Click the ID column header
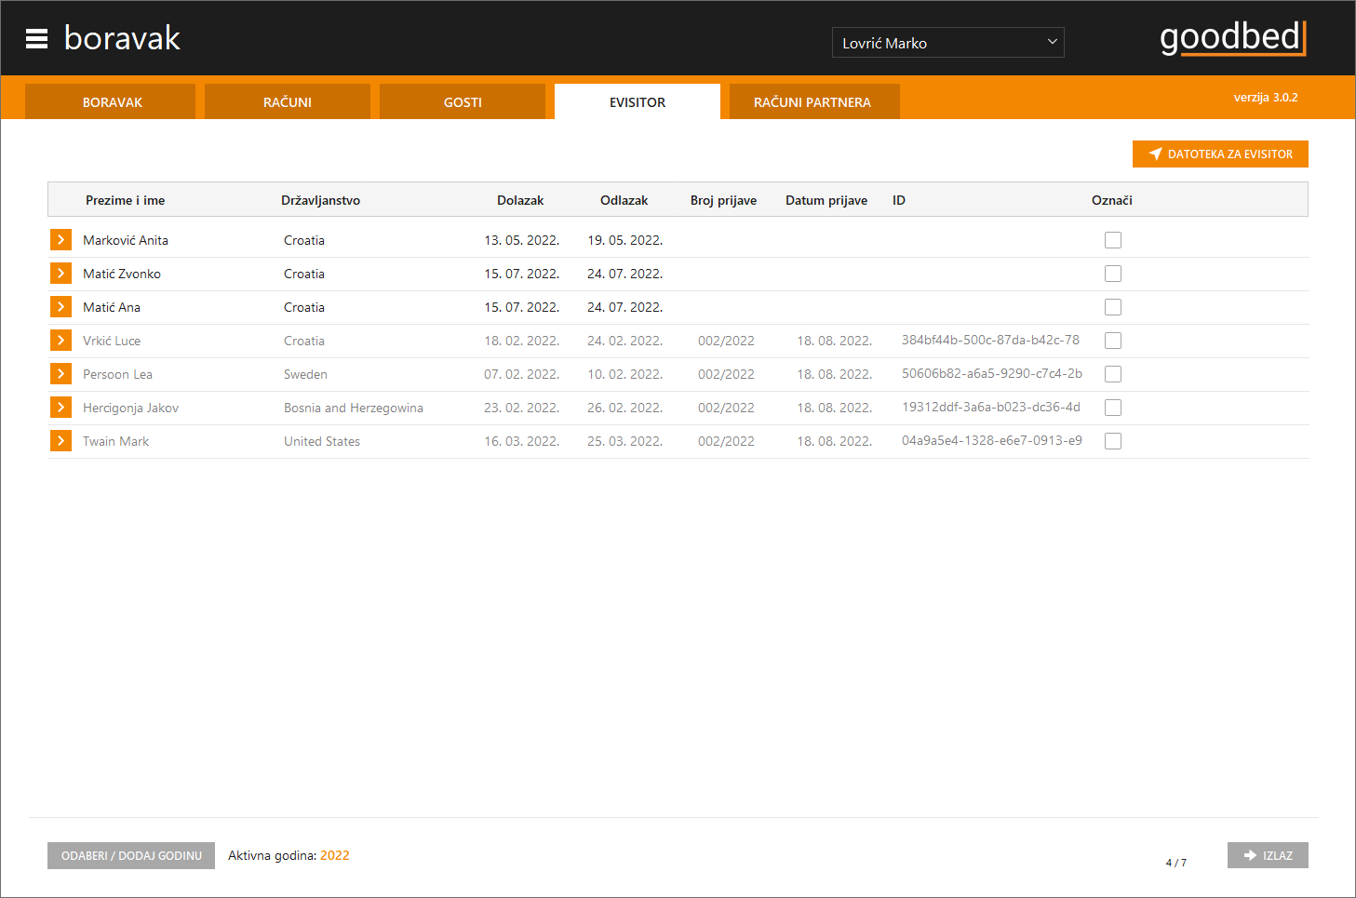This screenshot has width=1356, height=898. 899,200
